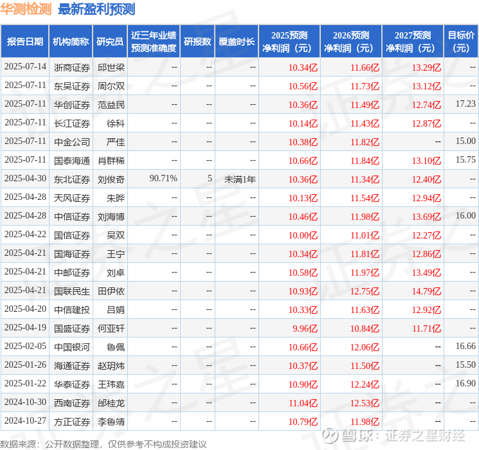
Task: Click the 9.96亿 forecast value
Action: click(305, 328)
